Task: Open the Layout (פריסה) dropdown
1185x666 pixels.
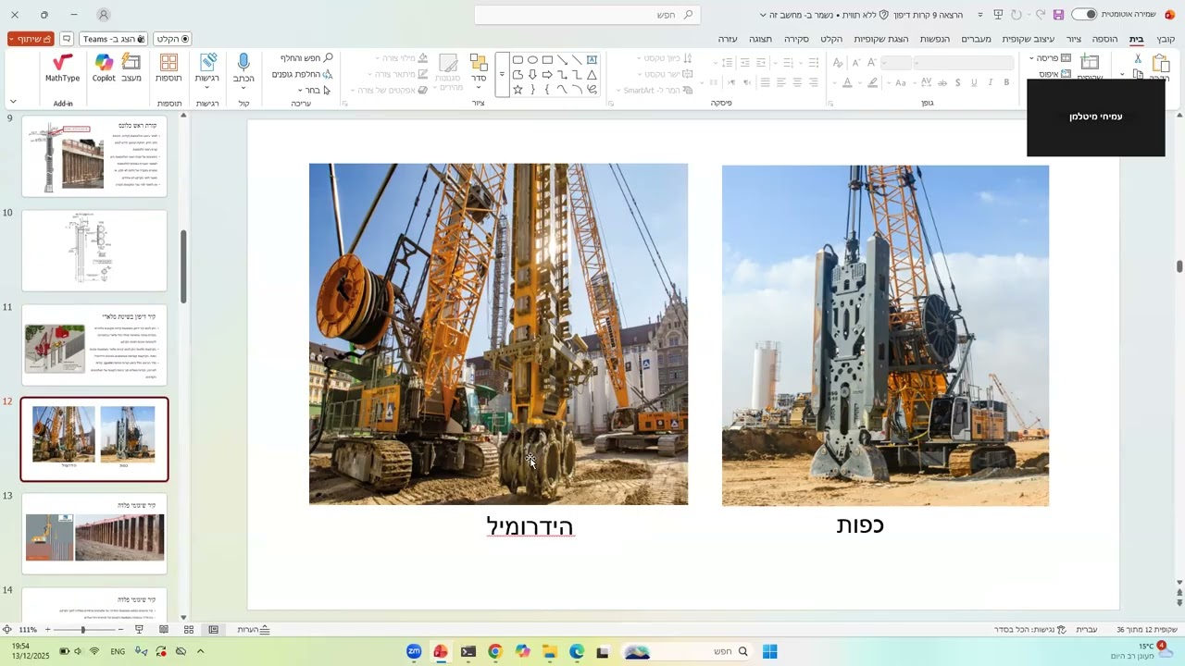Action: pyautogui.click(x=1051, y=58)
